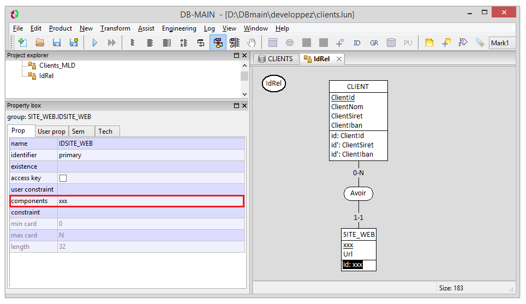Click the Open project folder icon

click(x=40, y=43)
